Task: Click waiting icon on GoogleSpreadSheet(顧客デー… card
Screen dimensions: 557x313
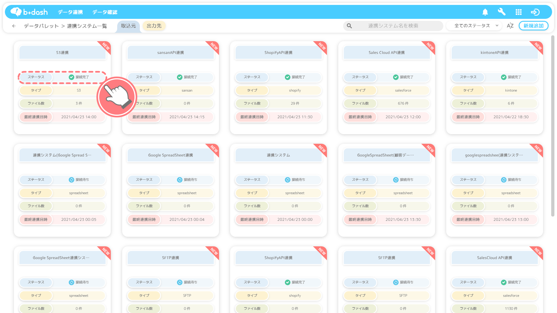Action: click(x=395, y=180)
